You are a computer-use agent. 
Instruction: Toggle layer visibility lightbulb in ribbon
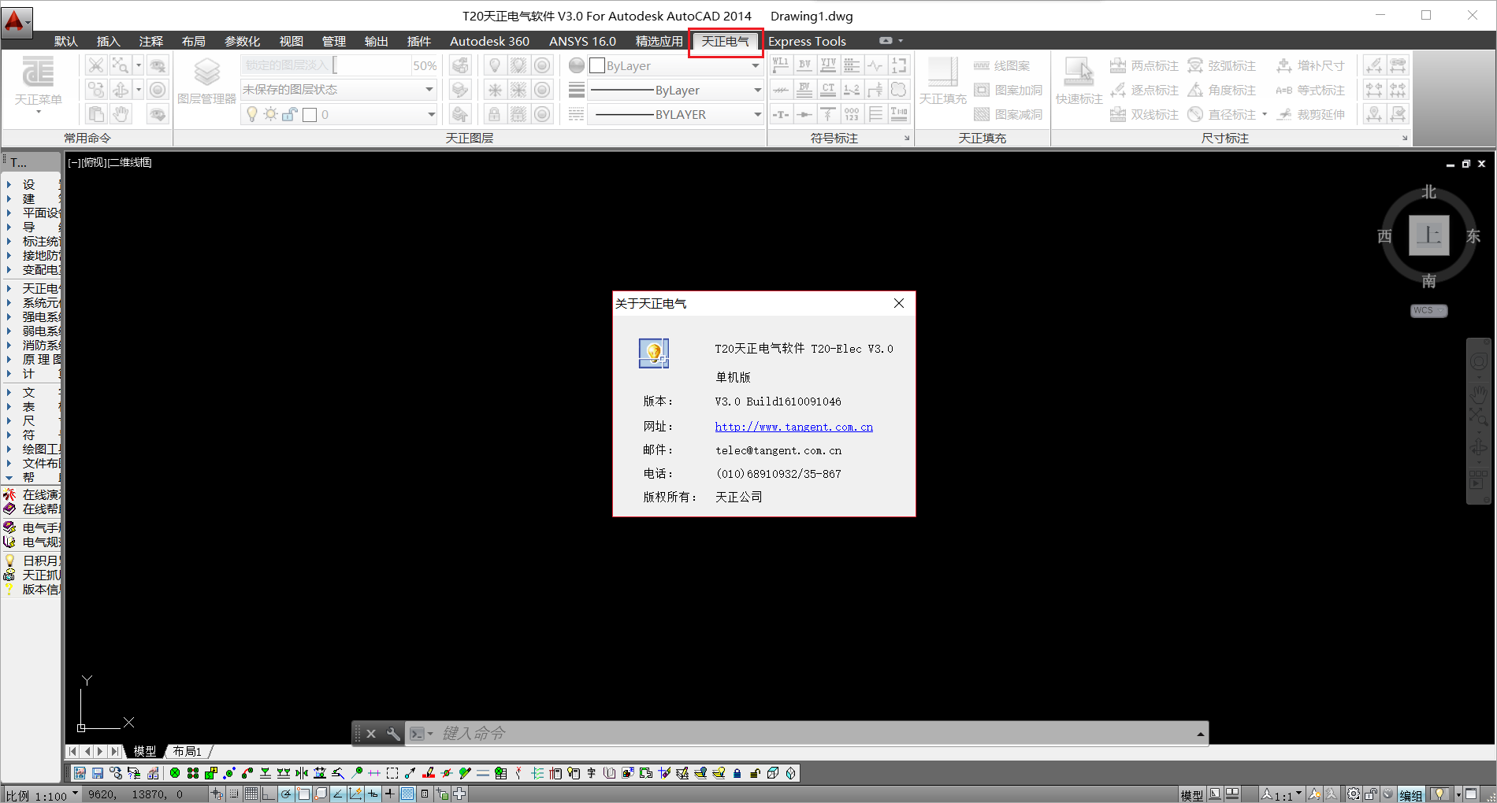point(254,114)
